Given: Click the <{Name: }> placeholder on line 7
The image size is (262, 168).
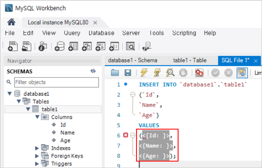Looking at the screenshot, I should [155, 146].
